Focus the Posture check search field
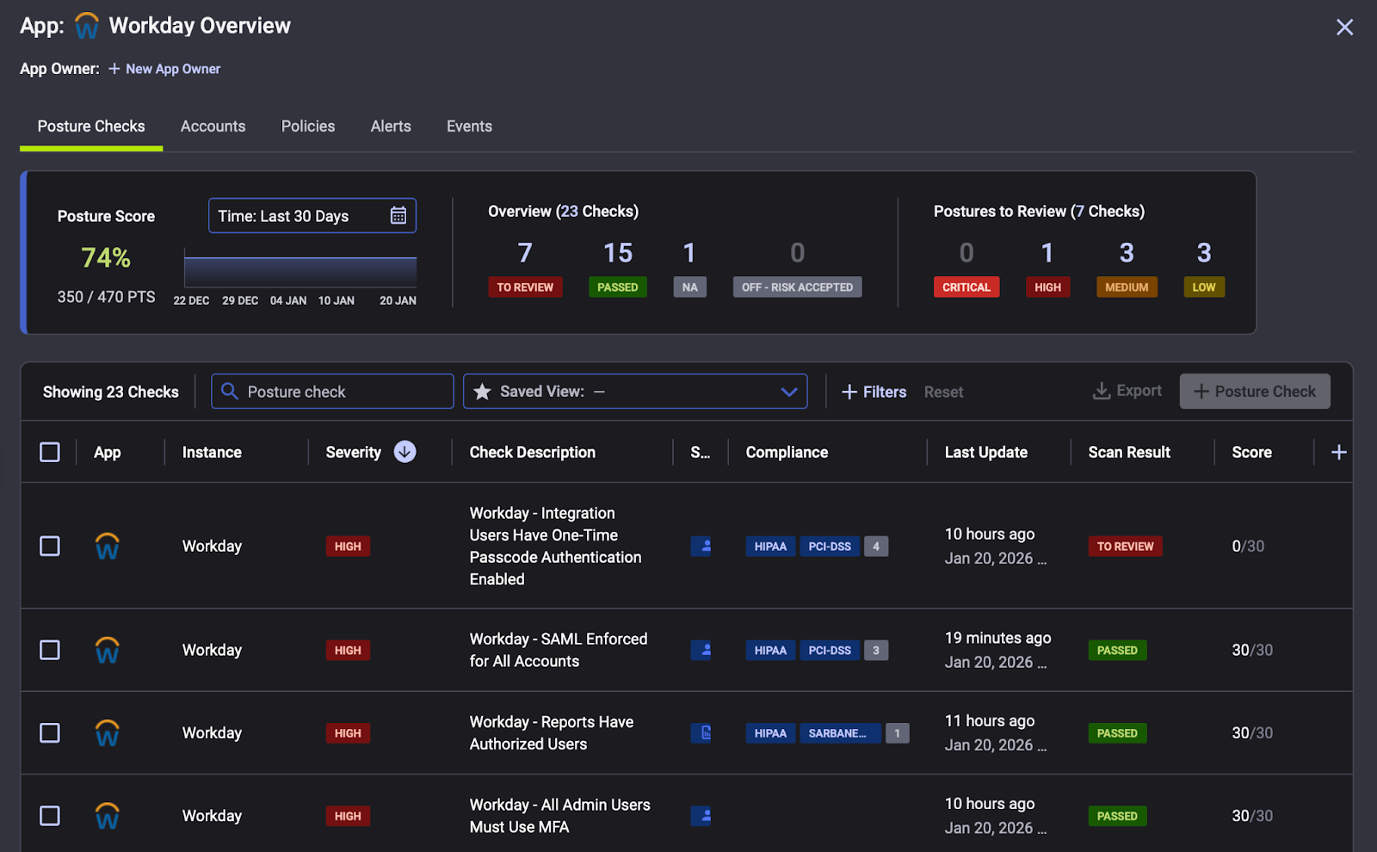This screenshot has height=852, width=1377. pos(332,392)
